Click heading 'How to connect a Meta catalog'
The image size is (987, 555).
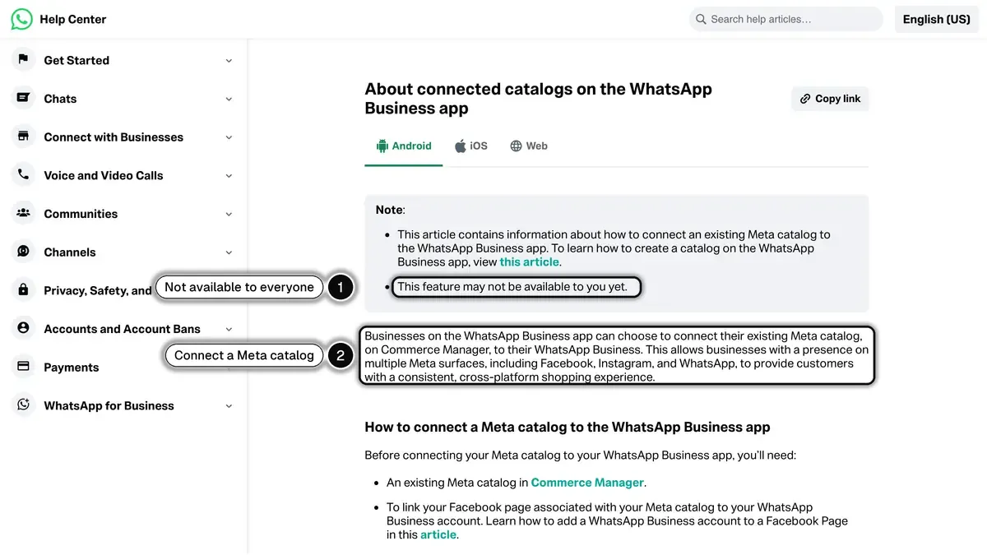(568, 427)
